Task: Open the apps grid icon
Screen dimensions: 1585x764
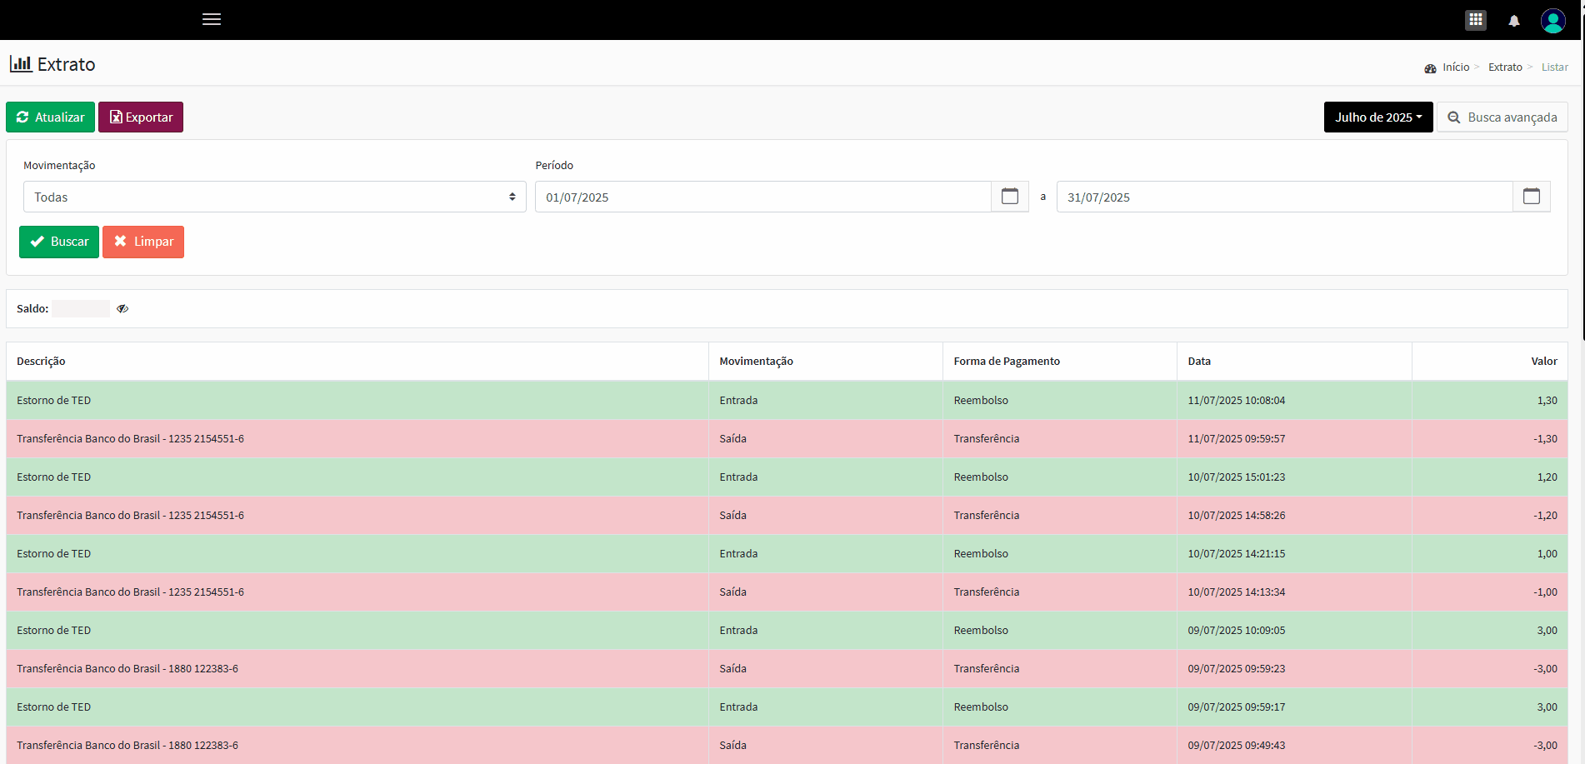Action: 1475,20
